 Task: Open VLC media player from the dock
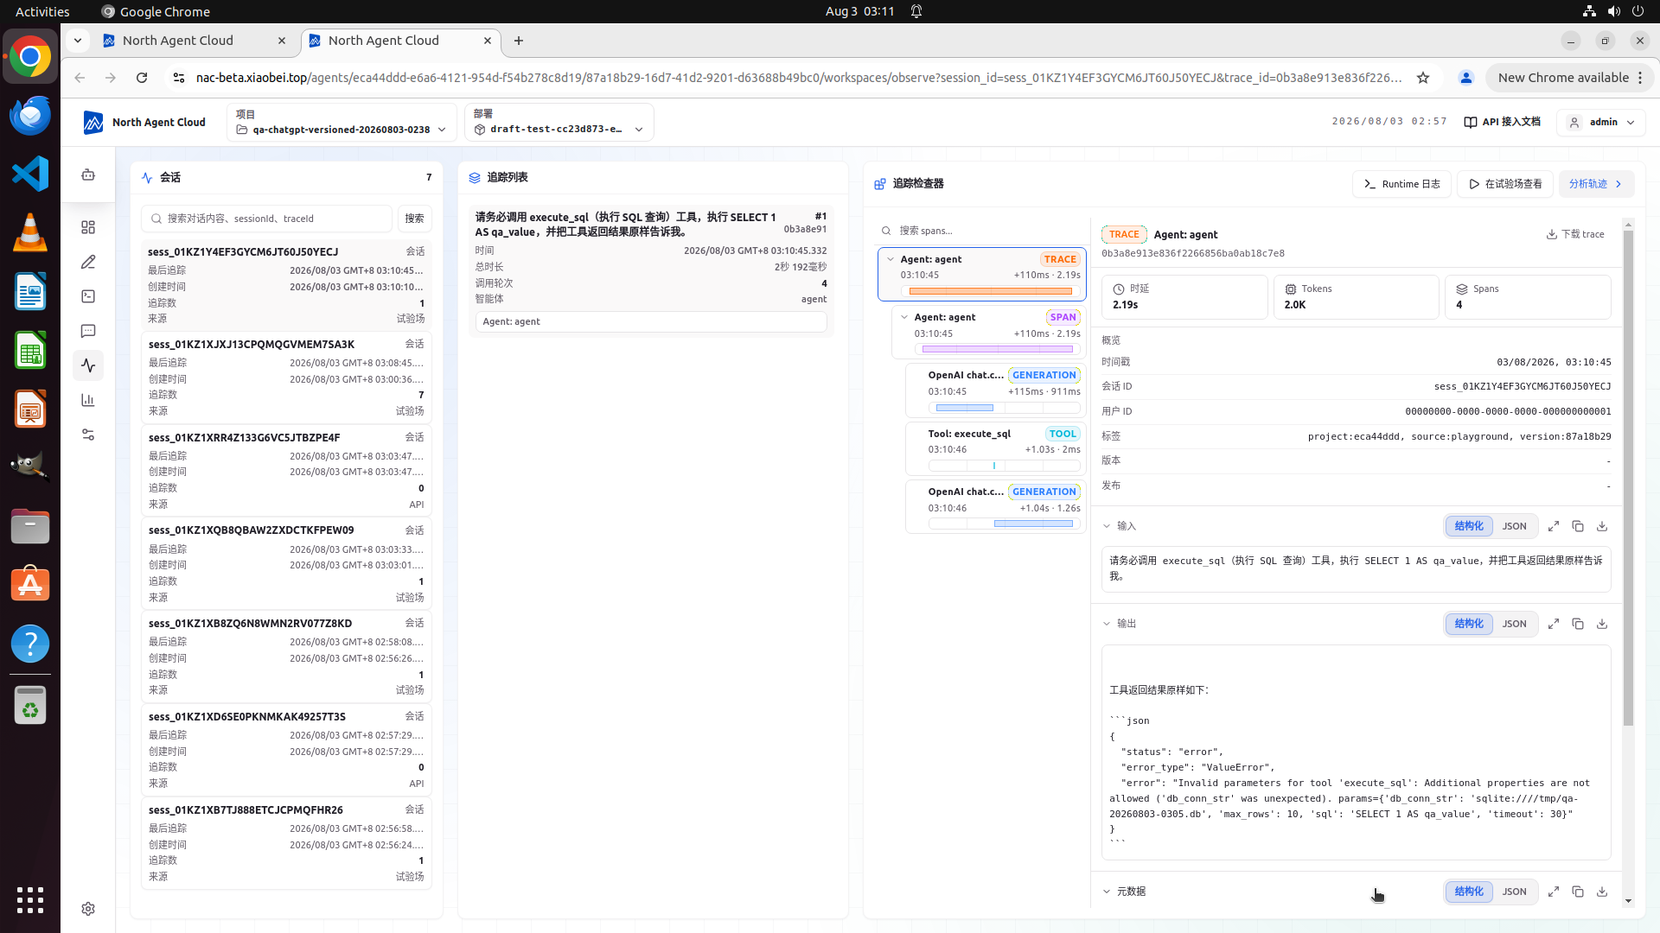click(30, 232)
